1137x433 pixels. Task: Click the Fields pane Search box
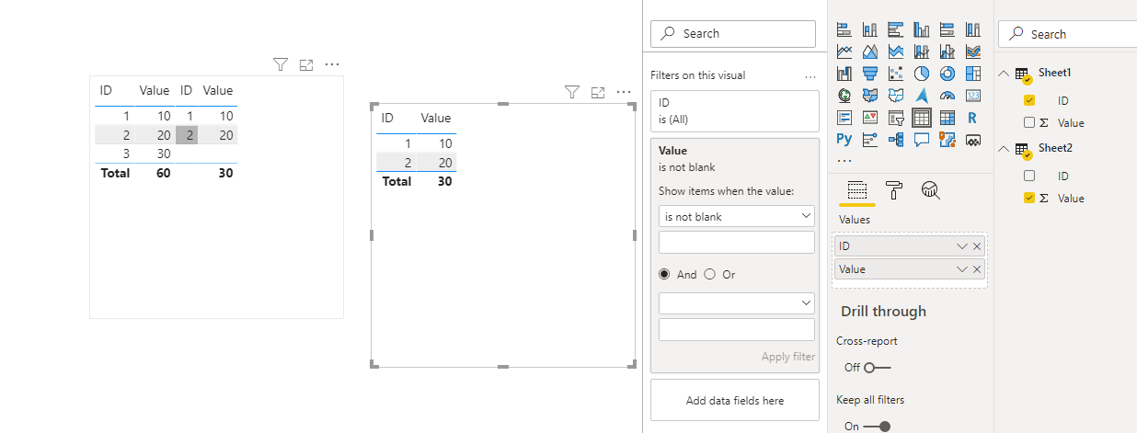pyautogui.click(x=1069, y=34)
